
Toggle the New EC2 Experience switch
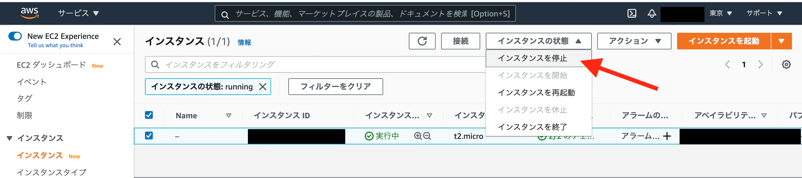15,36
